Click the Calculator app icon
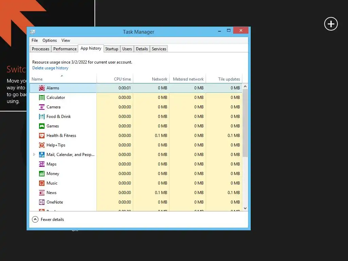Image resolution: width=348 pixels, height=261 pixels. [42, 98]
